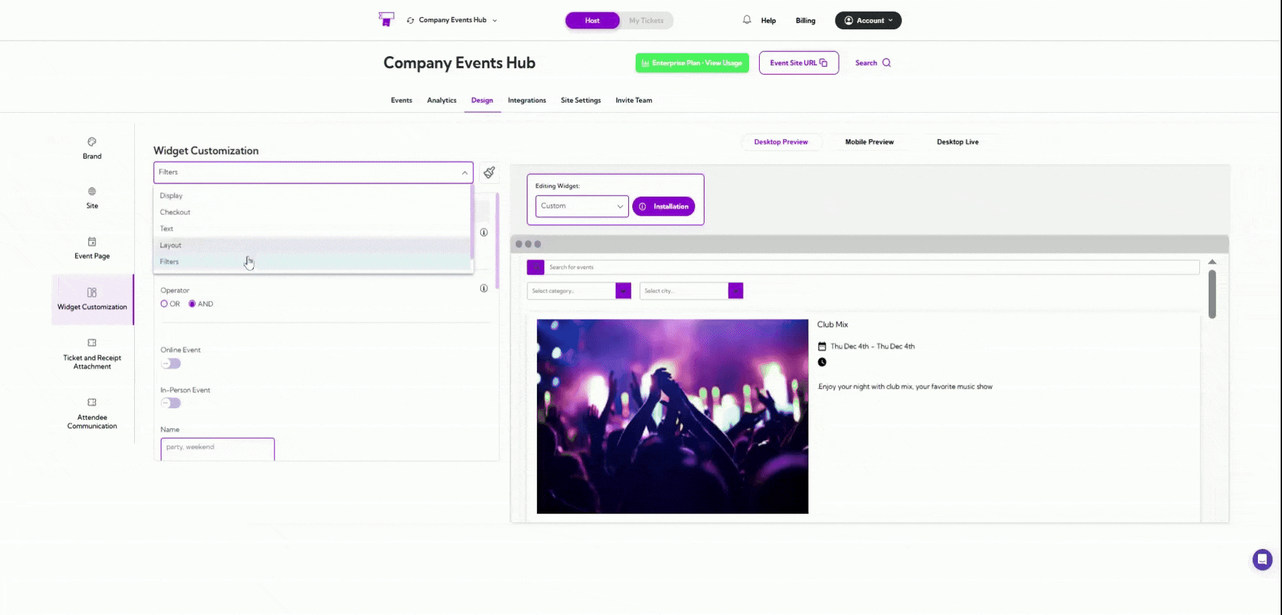
Task: Click the info icon above Operator section
Action: click(x=483, y=232)
